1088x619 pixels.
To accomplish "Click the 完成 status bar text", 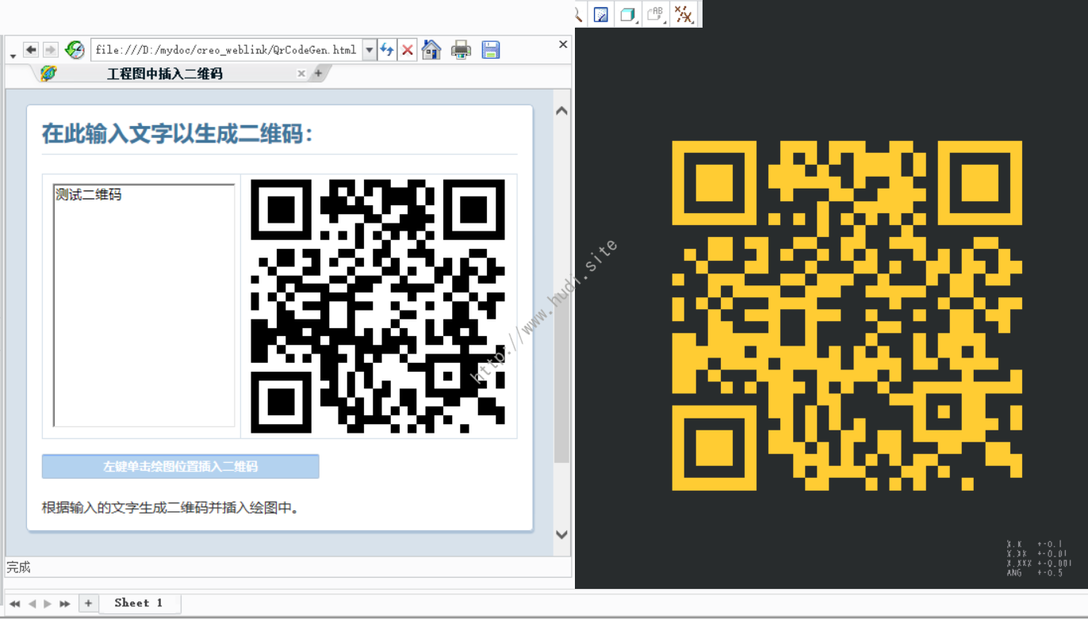I will tap(18, 567).
